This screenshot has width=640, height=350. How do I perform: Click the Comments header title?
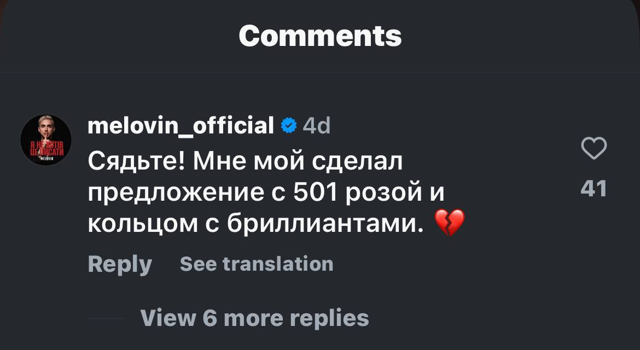tap(320, 36)
